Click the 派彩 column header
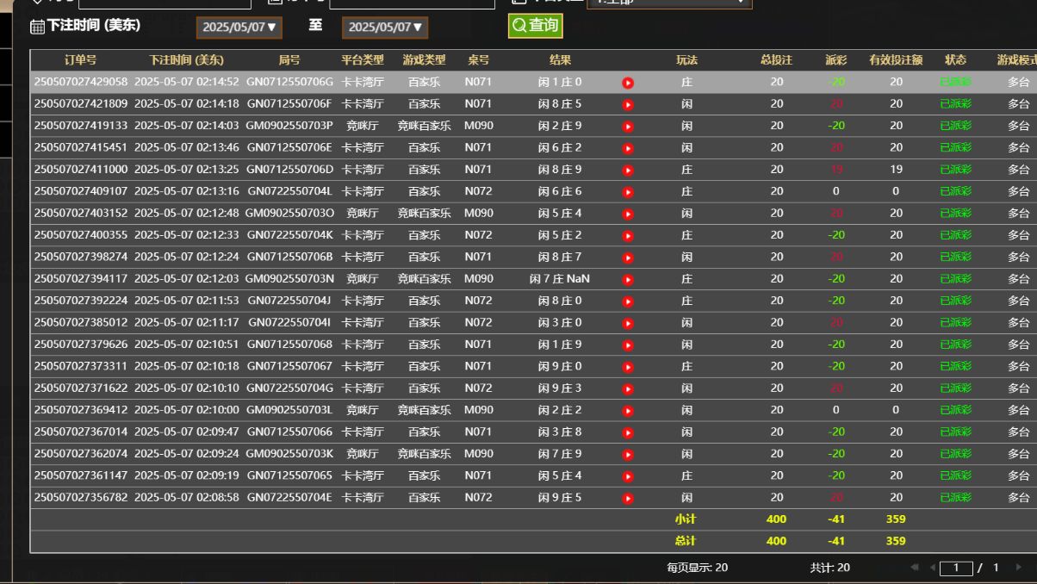 point(835,60)
